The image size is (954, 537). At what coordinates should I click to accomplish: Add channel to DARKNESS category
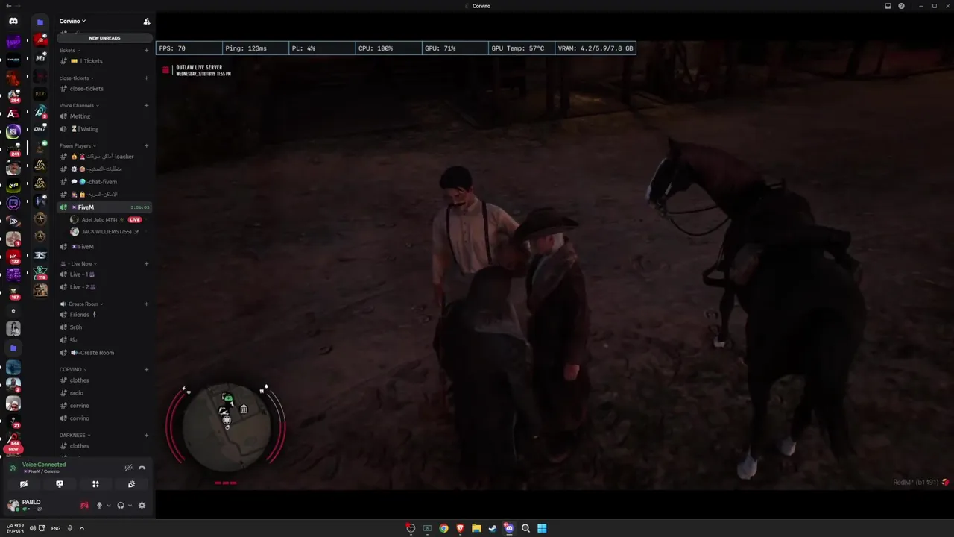146,435
